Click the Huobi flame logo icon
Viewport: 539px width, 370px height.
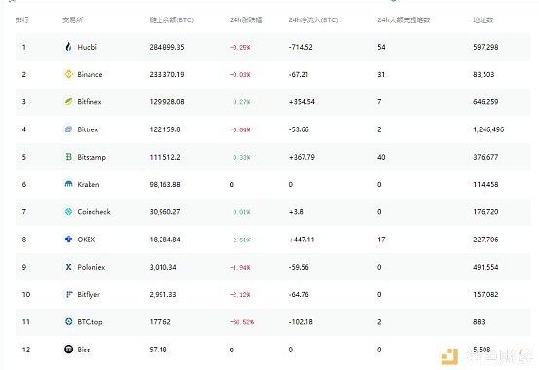tap(69, 47)
